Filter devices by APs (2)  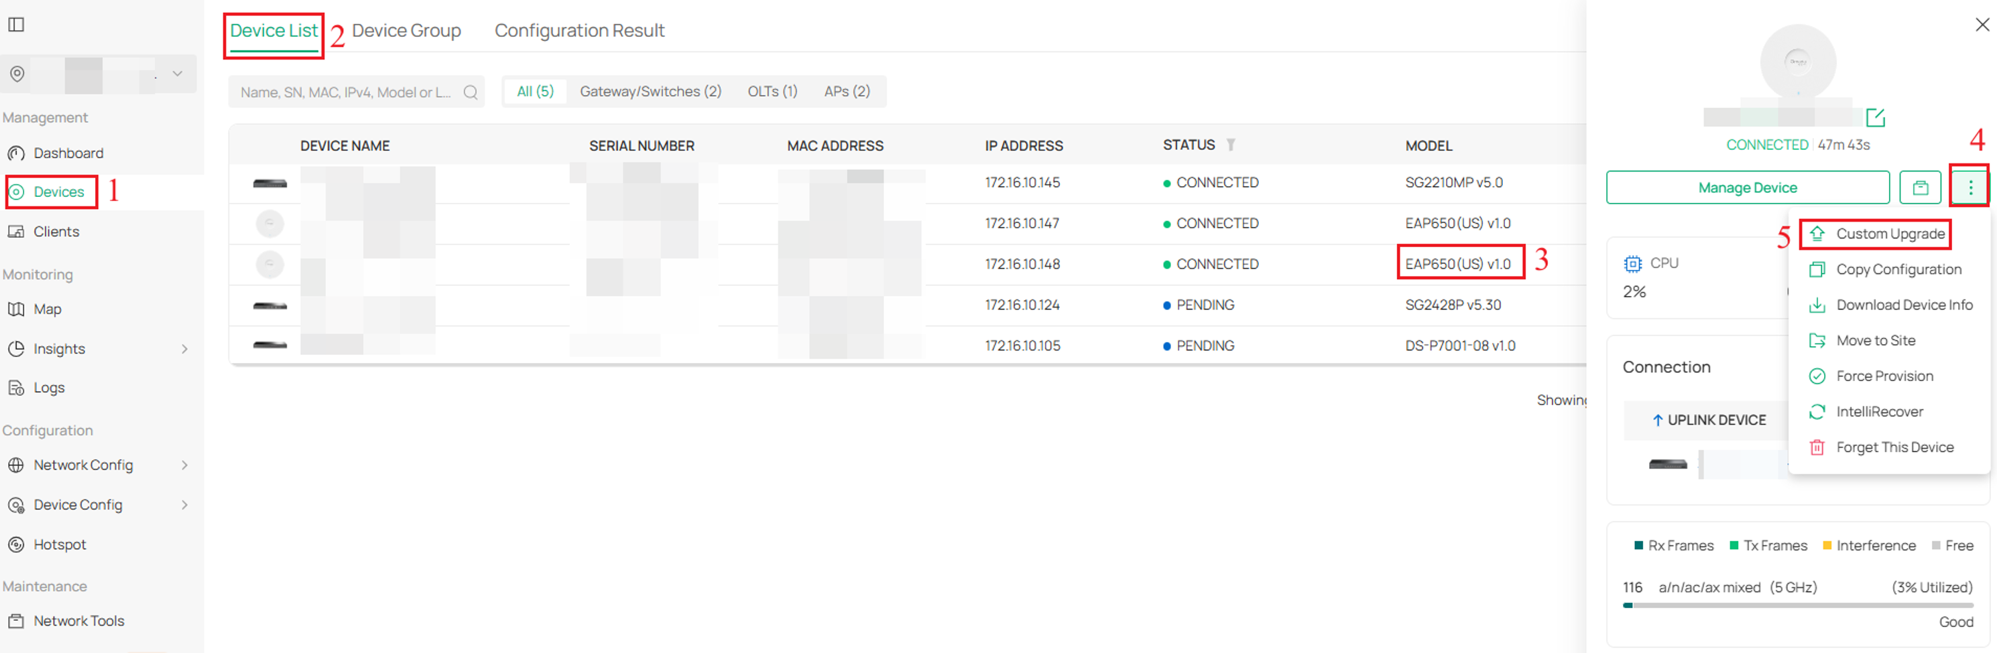click(x=847, y=91)
